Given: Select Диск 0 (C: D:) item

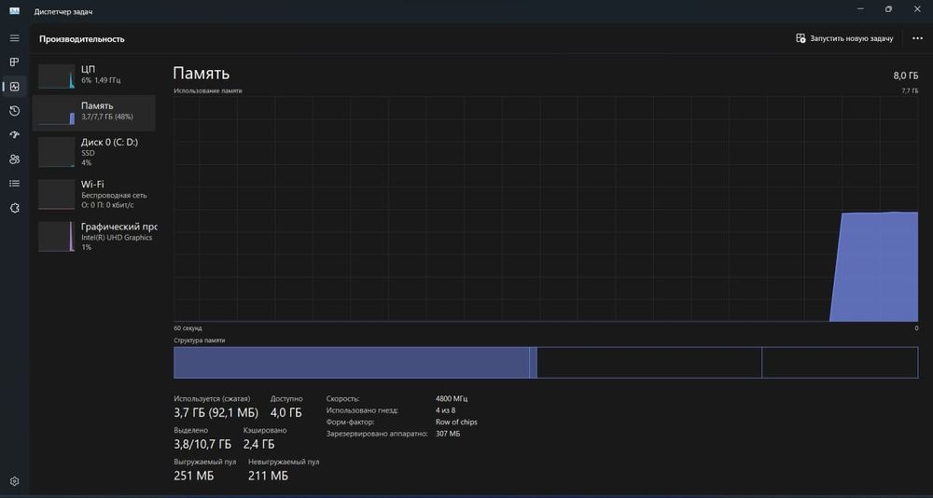Looking at the screenshot, I should [94, 152].
